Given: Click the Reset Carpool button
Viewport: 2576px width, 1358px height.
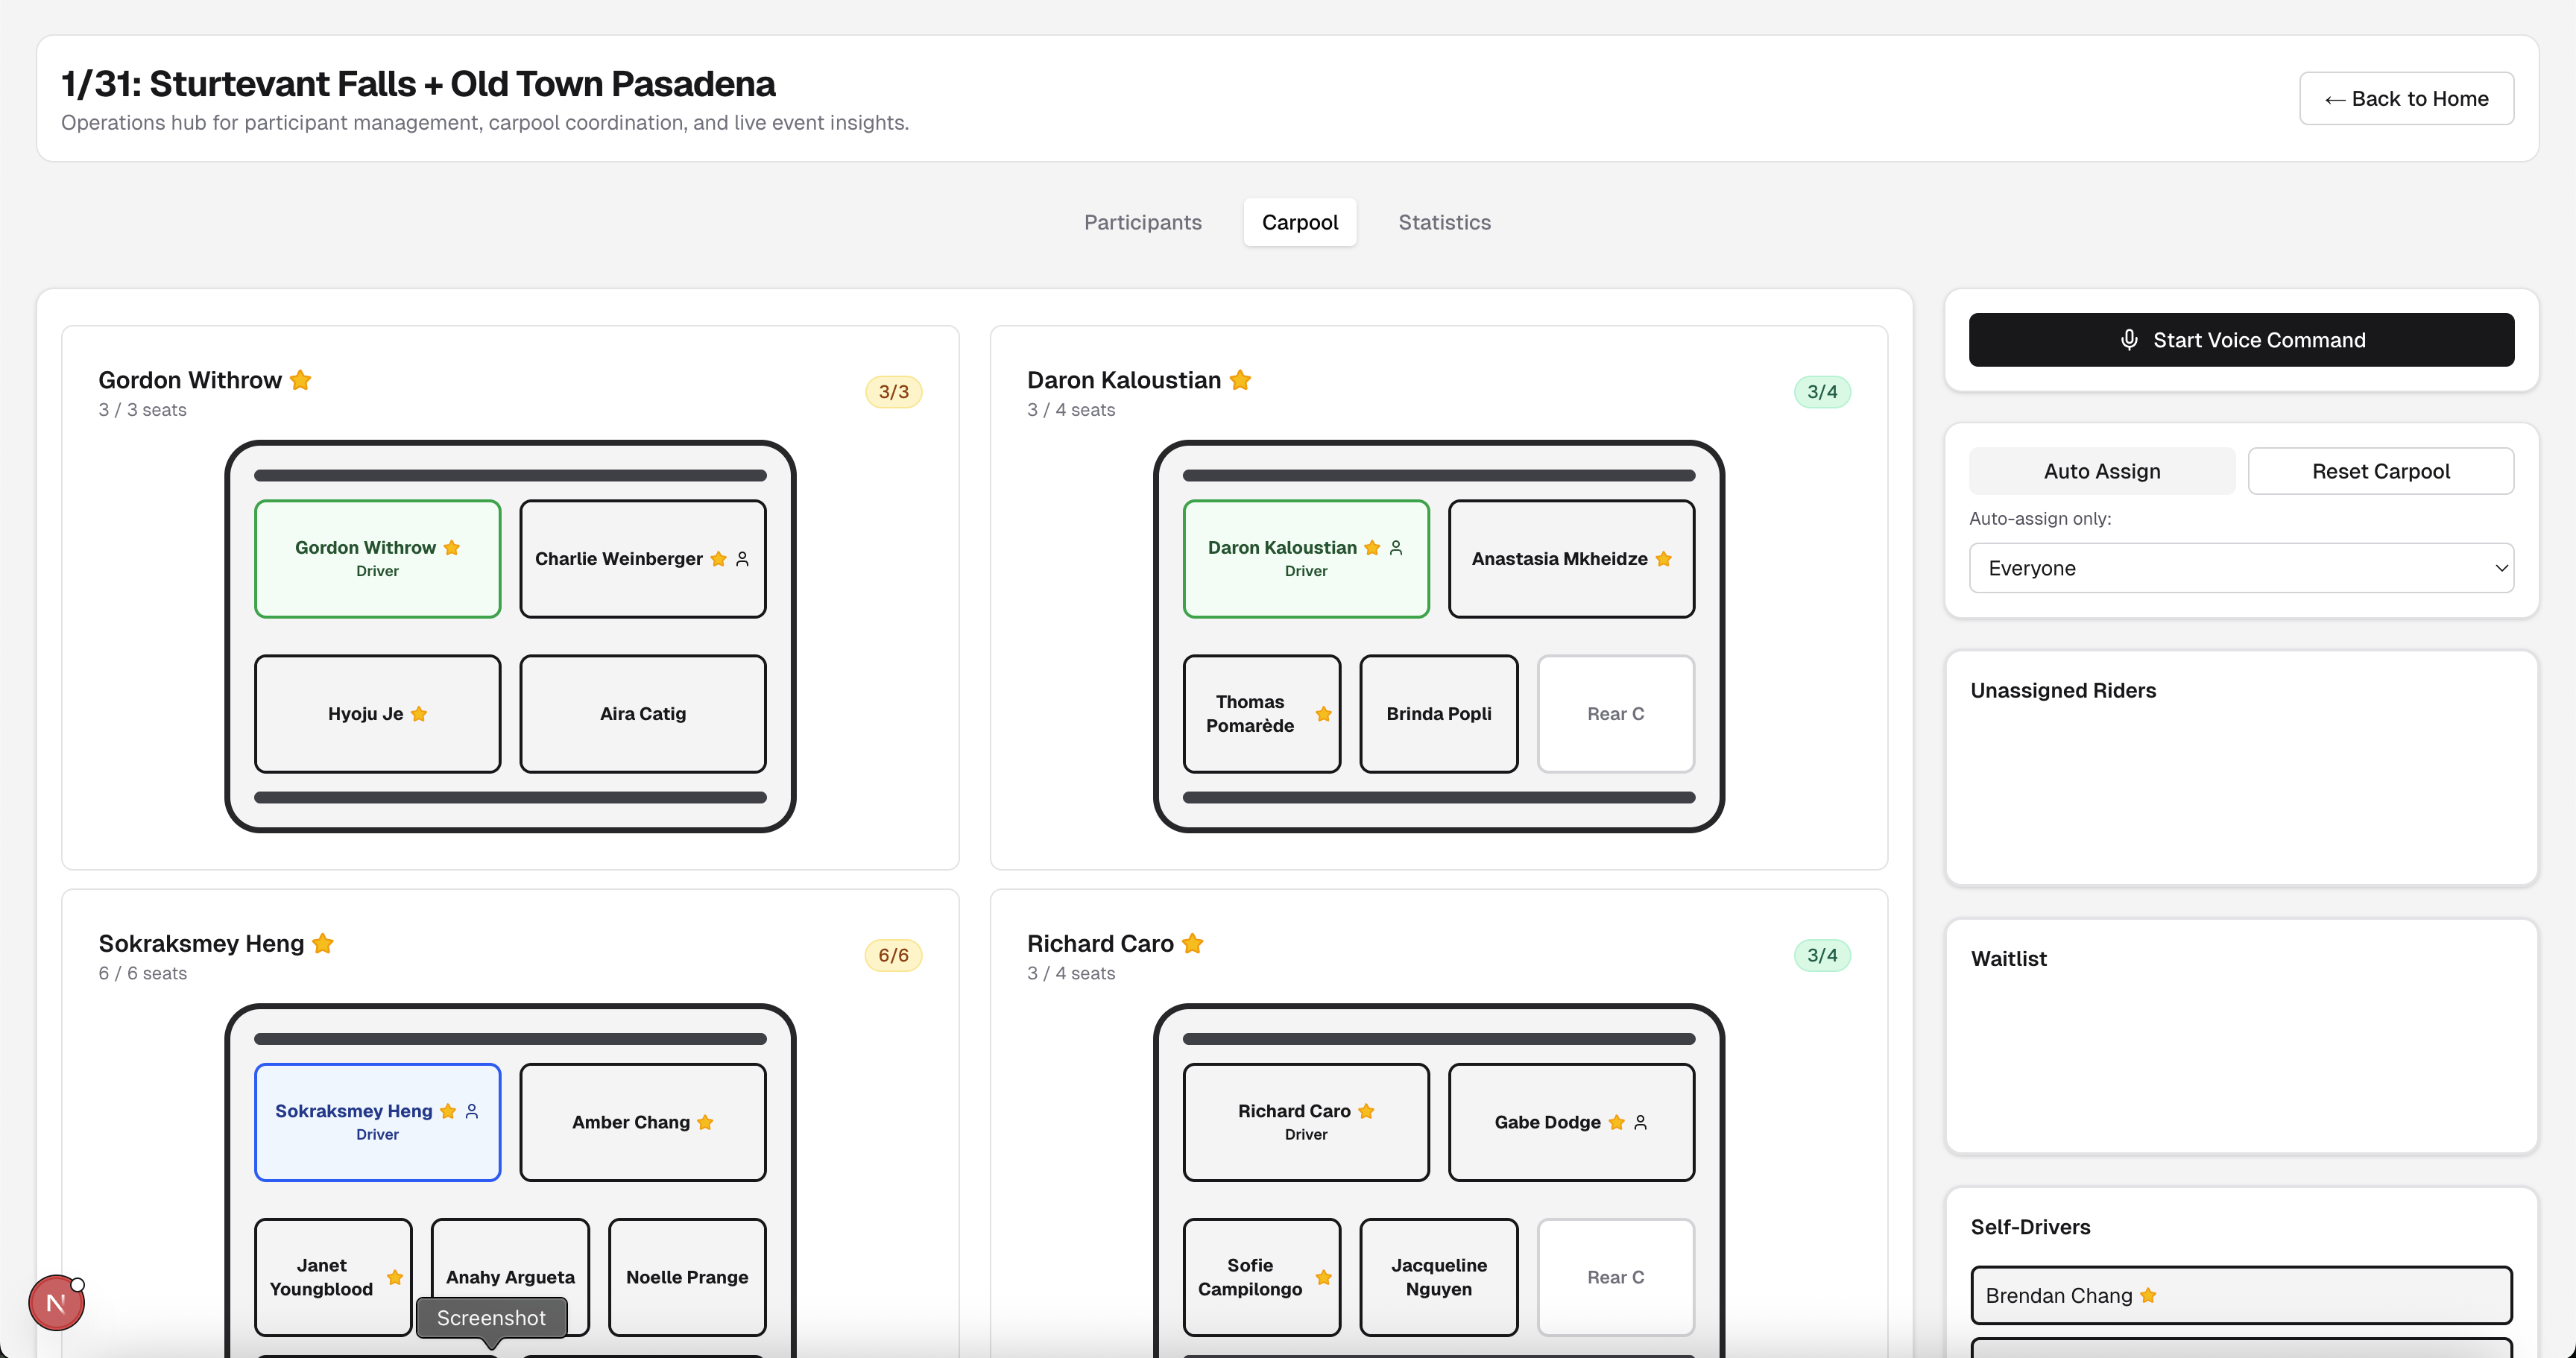Looking at the screenshot, I should [x=2380, y=471].
